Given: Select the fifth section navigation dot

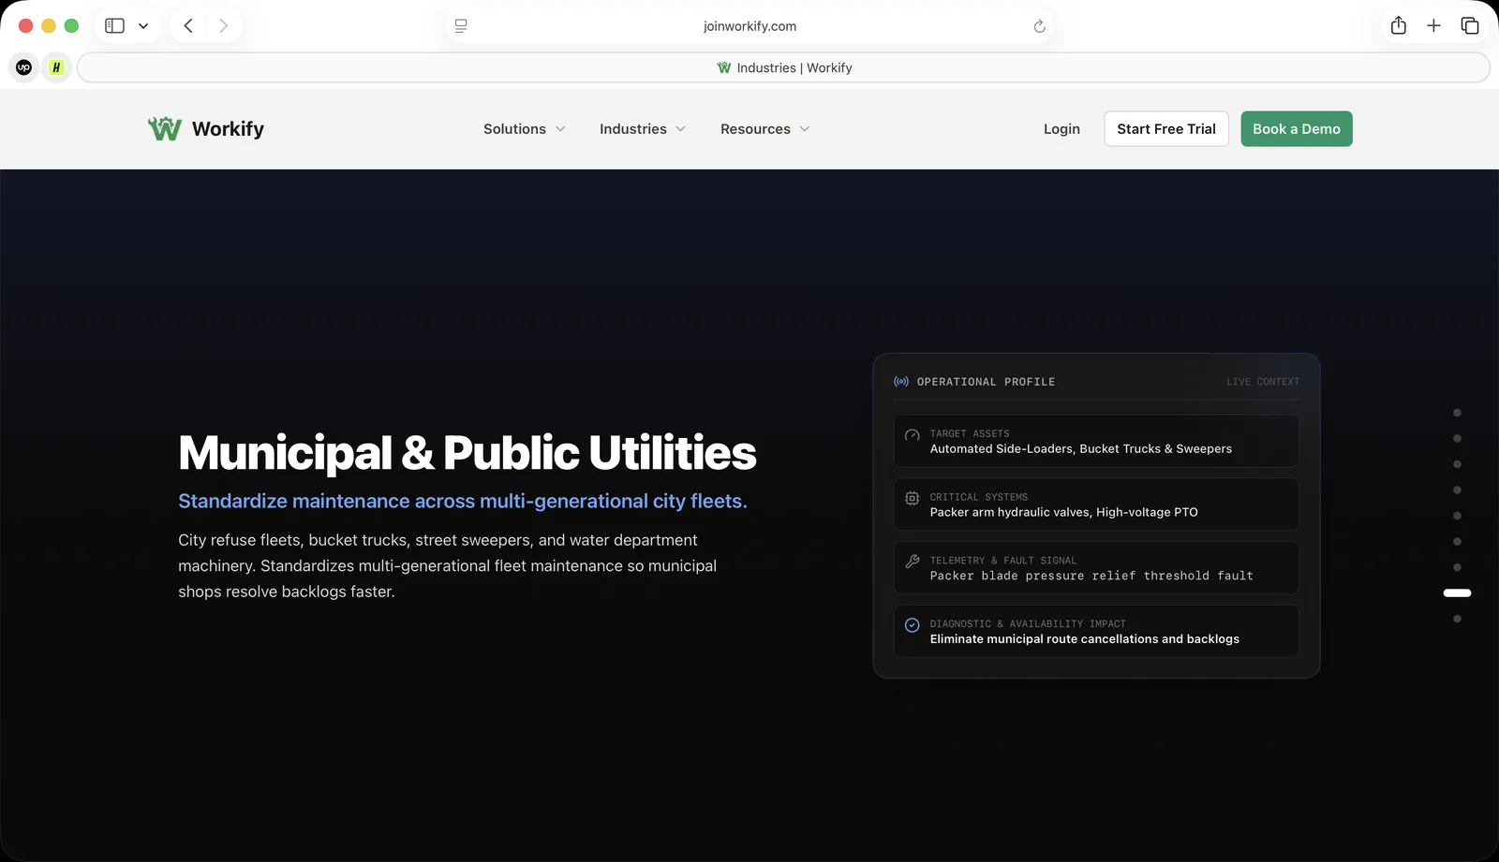Looking at the screenshot, I should (1457, 516).
